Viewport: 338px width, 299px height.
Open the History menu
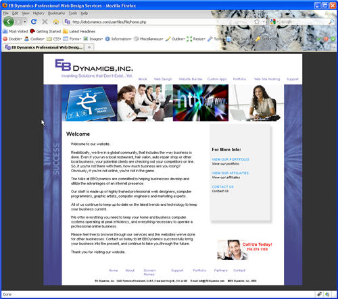coord(39,13)
